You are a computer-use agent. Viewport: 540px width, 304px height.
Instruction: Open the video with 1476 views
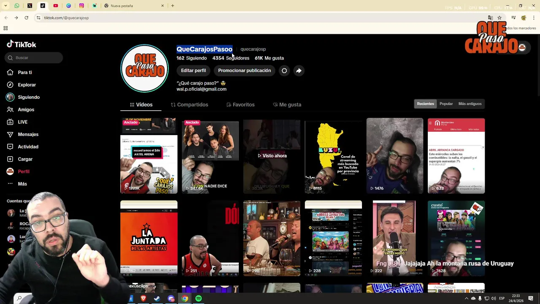click(x=395, y=156)
